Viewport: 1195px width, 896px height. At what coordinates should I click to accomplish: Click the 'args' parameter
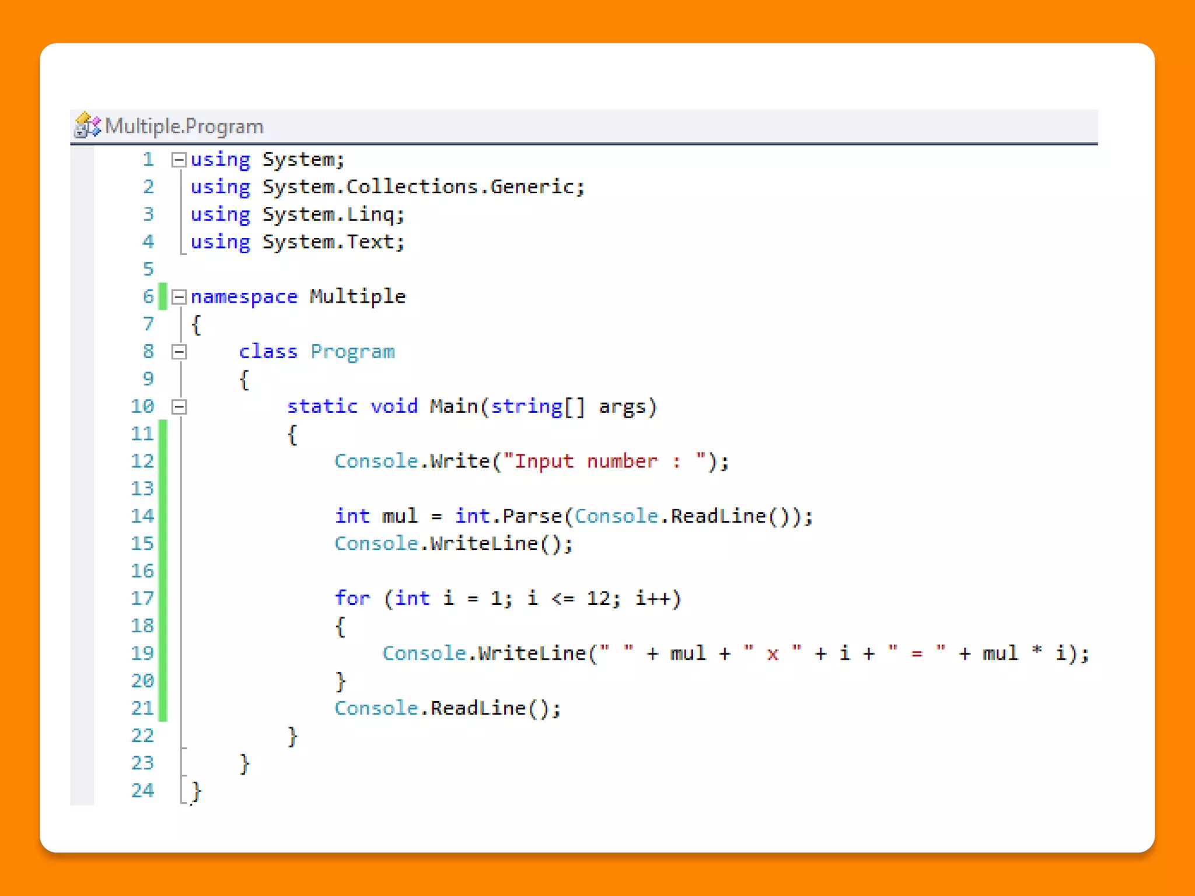click(x=623, y=407)
